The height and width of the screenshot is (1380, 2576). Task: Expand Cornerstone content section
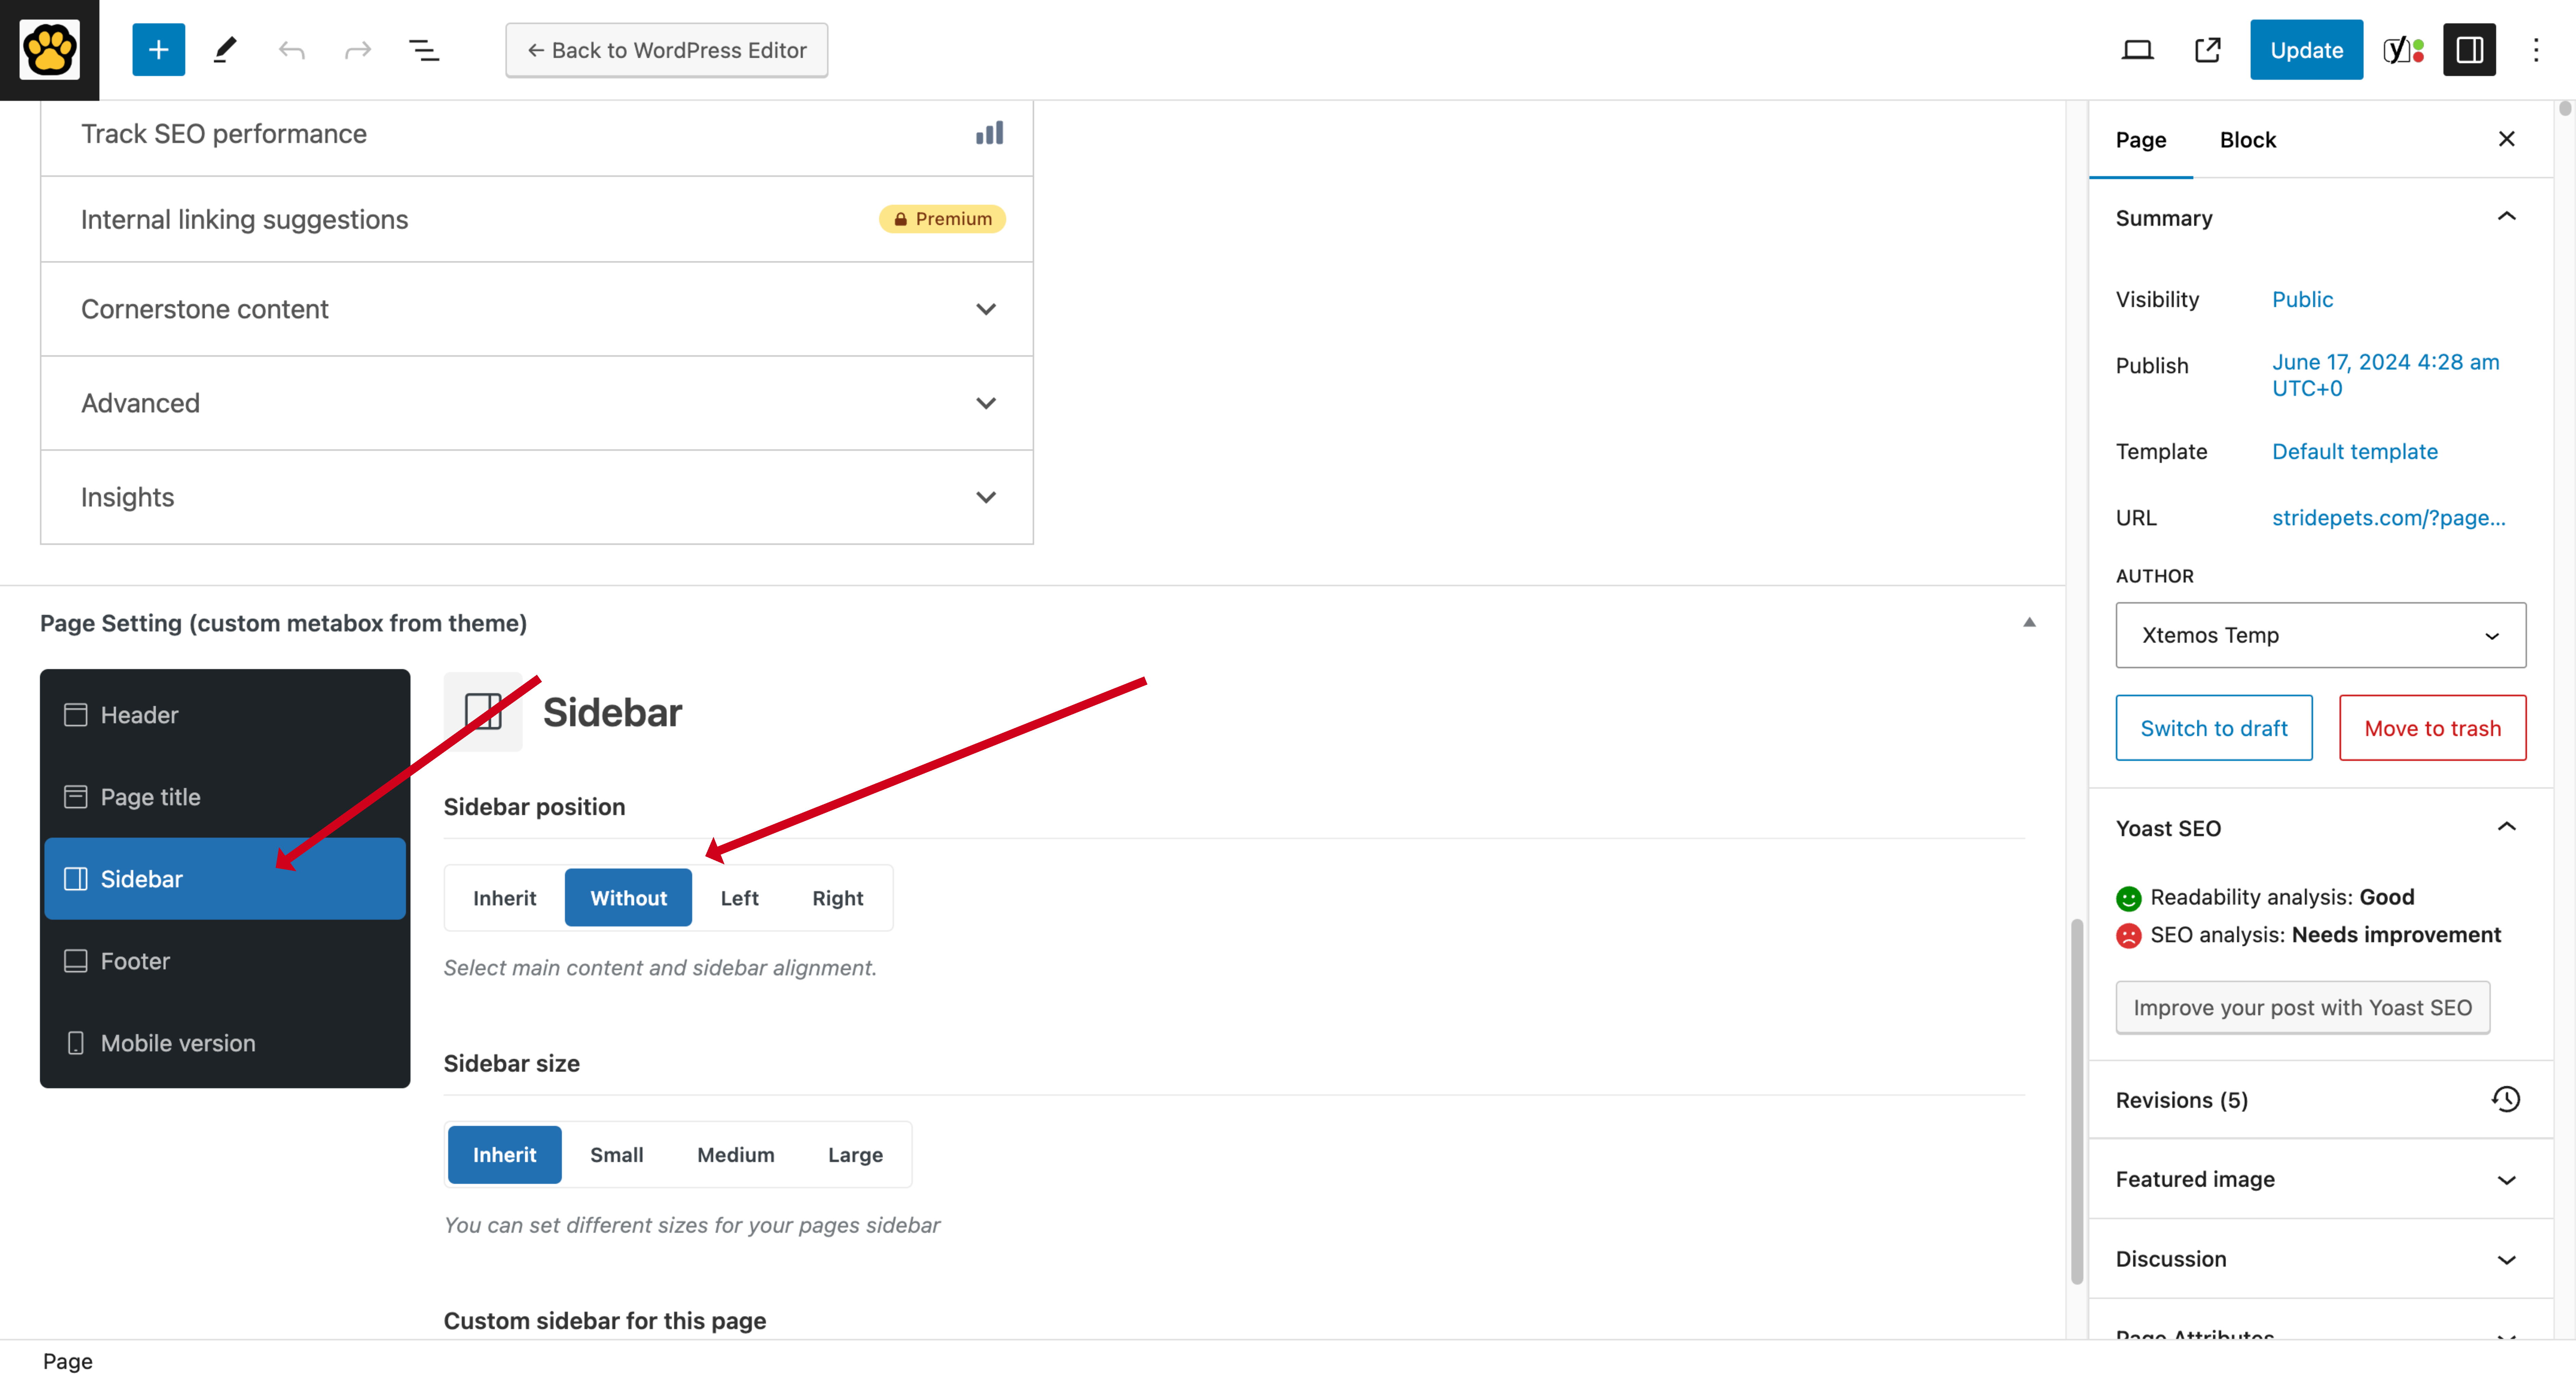tap(537, 309)
